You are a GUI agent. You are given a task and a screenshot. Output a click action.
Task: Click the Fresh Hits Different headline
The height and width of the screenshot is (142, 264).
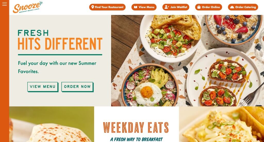click(x=60, y=40)
